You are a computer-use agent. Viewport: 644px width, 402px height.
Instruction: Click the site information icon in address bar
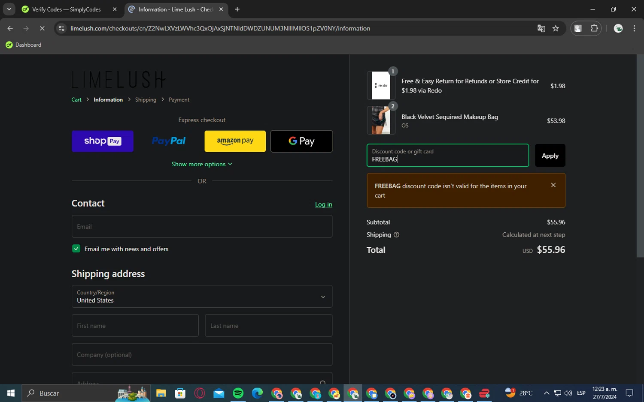click(61, 28)
